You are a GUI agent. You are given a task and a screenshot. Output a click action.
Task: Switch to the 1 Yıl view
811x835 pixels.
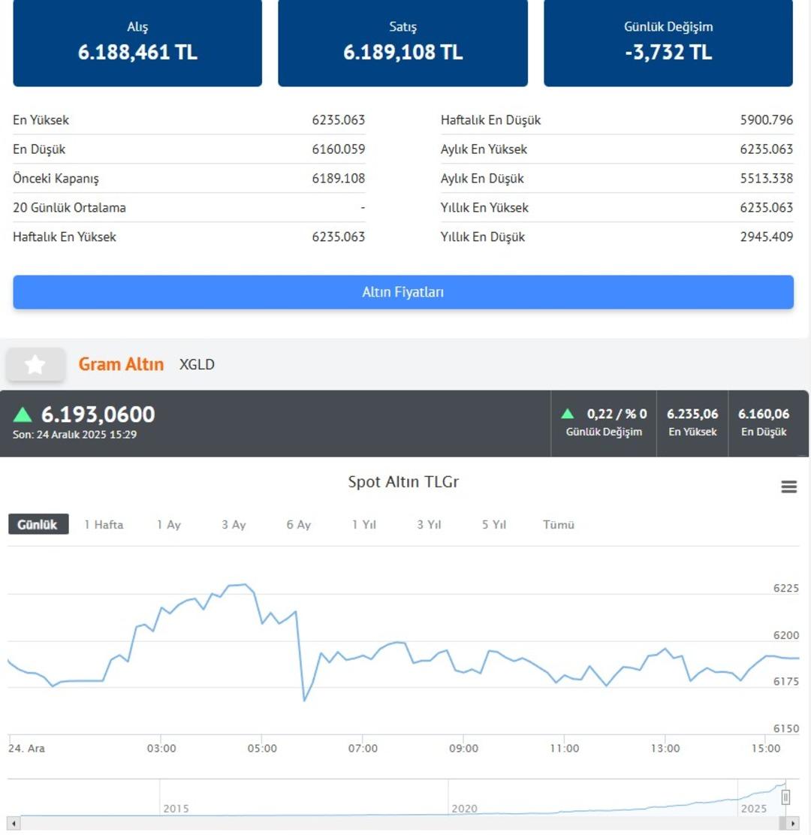(364, 525)
